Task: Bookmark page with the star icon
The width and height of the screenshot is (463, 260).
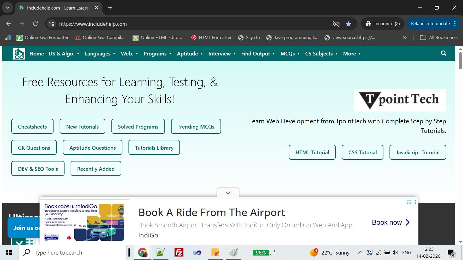Action: [348, 24]
